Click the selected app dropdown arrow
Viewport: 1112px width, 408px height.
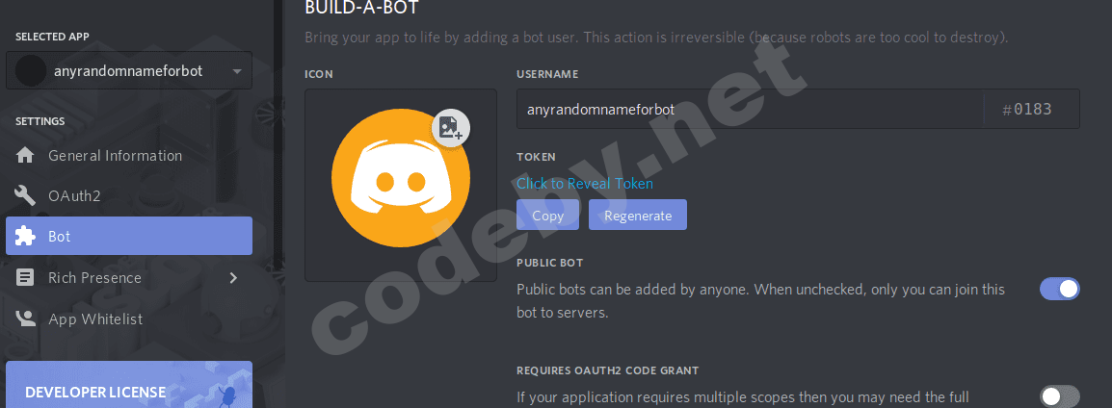coord(237,71)
